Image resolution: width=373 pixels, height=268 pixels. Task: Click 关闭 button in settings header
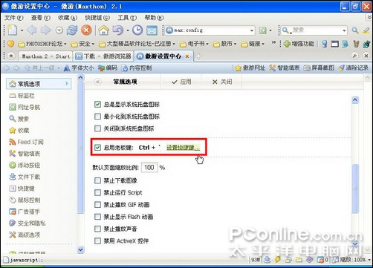pos(222,82)
